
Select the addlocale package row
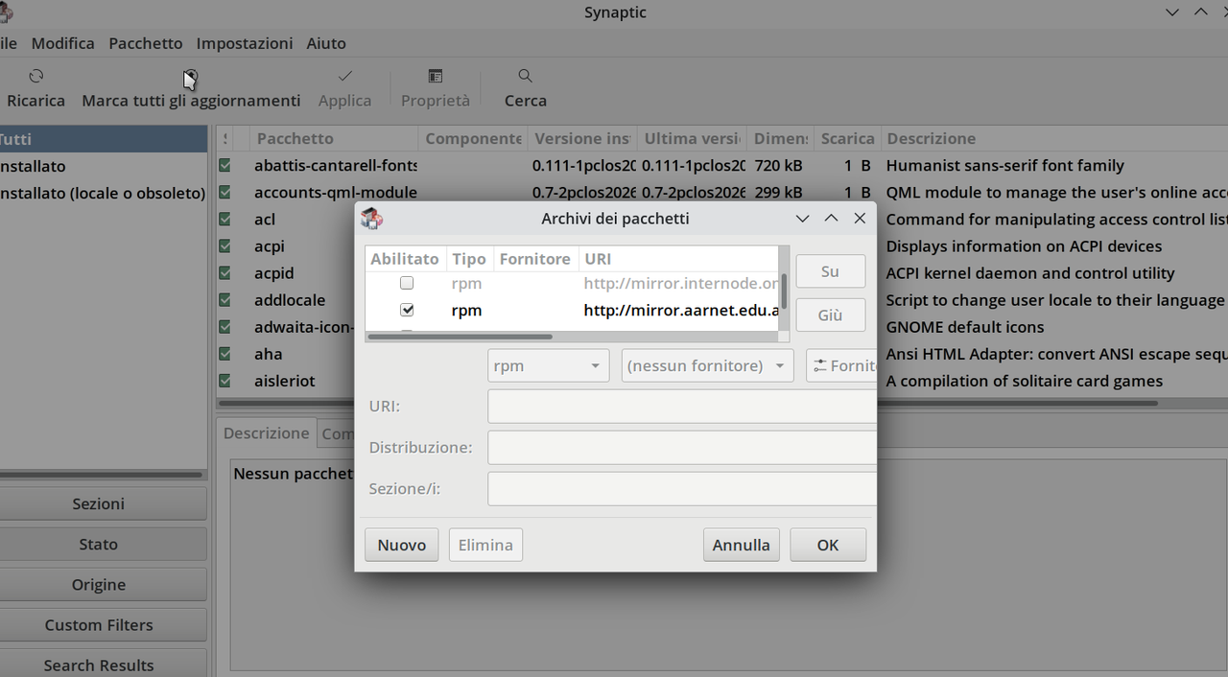click(x=721, y=300)
